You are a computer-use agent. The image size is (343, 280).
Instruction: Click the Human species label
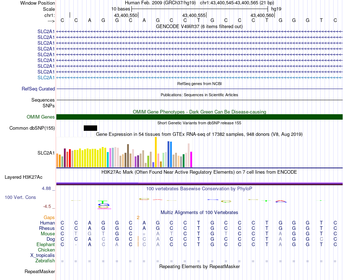pos(47,223)
